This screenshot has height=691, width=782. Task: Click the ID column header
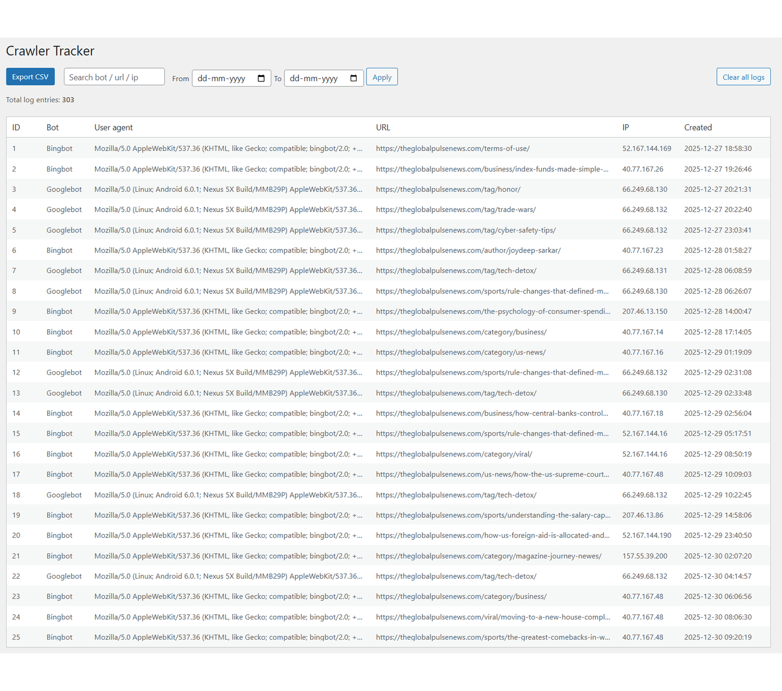click(x=16, y=127)
